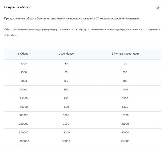Select the 500000 turnover row value
The height and width of the screenshot is (151, 166).
tap(24, 132)
